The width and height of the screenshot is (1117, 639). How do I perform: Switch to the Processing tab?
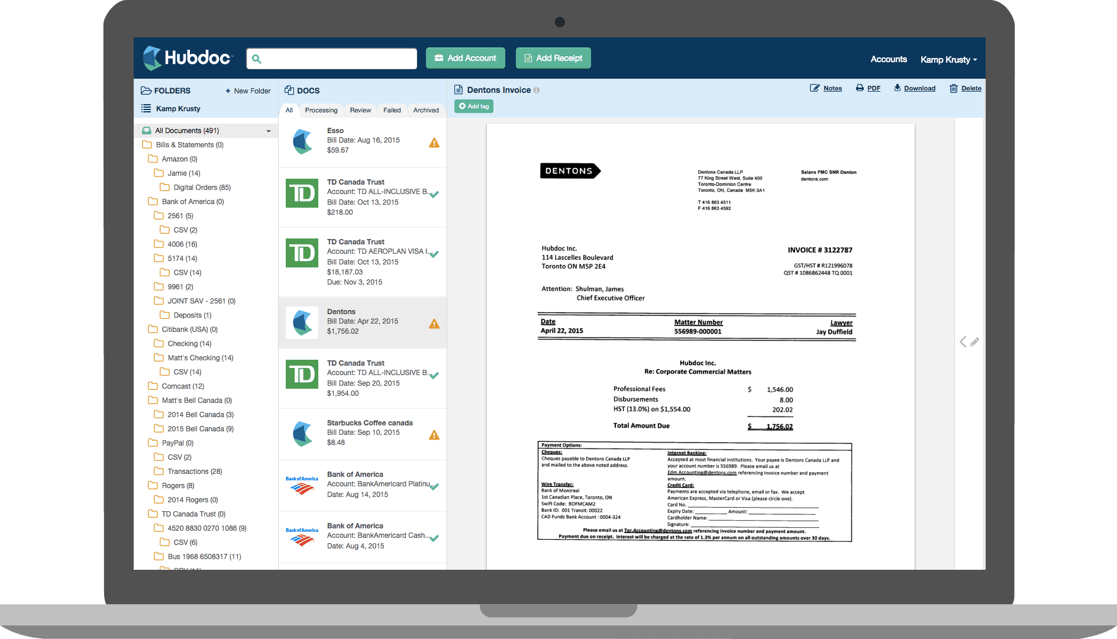pyautogui.click(x=321, y=110)
